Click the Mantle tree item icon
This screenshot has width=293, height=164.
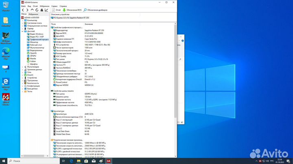[28, 59]
